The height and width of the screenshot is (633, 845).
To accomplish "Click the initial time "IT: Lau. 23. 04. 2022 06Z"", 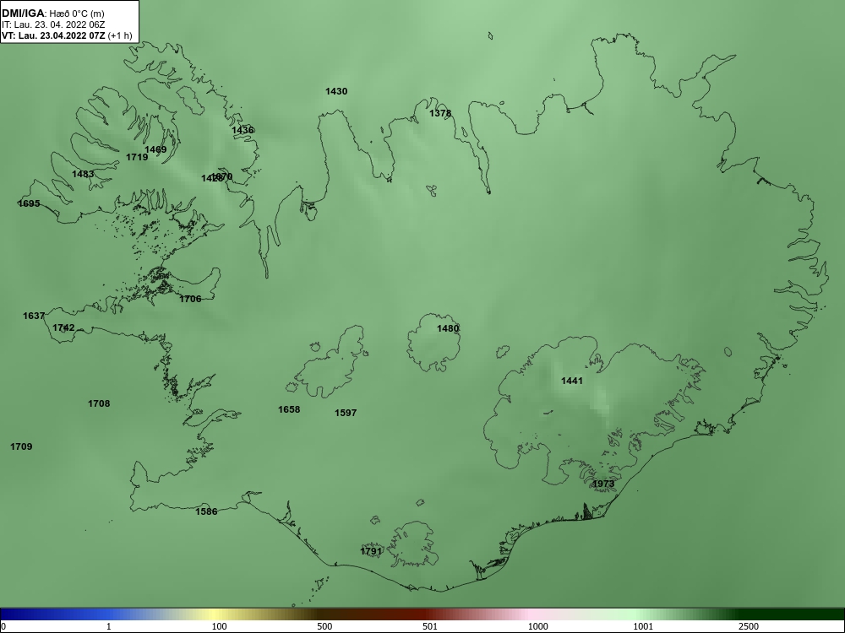I will (x=52, y=24).
